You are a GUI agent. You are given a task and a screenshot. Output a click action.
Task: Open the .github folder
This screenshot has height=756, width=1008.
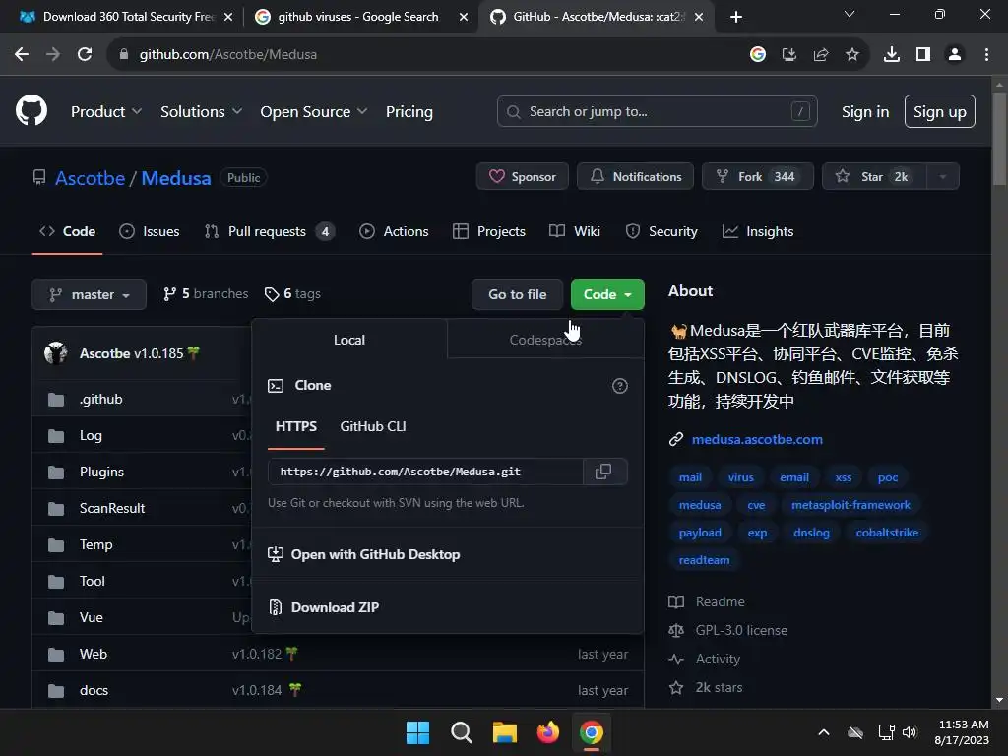point(101,399)
